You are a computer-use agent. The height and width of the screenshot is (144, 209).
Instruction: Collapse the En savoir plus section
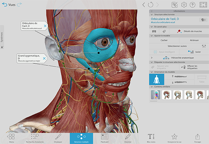[152, 27]
